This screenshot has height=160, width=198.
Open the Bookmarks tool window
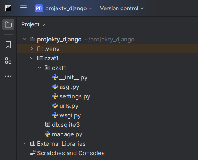(x=8, y=45)
